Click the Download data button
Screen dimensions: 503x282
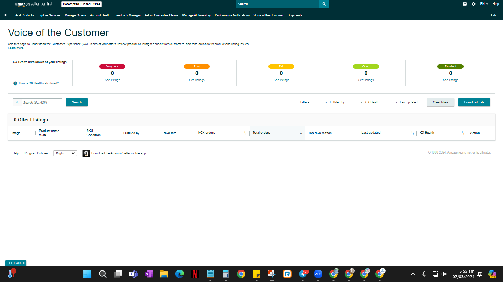pyautogui.click(x=474, y=102)
